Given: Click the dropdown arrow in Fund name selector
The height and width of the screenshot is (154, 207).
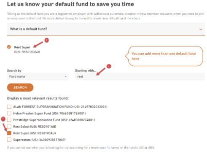Looking at the screenshot, I should pyautogui.click(x=65, y=76).
